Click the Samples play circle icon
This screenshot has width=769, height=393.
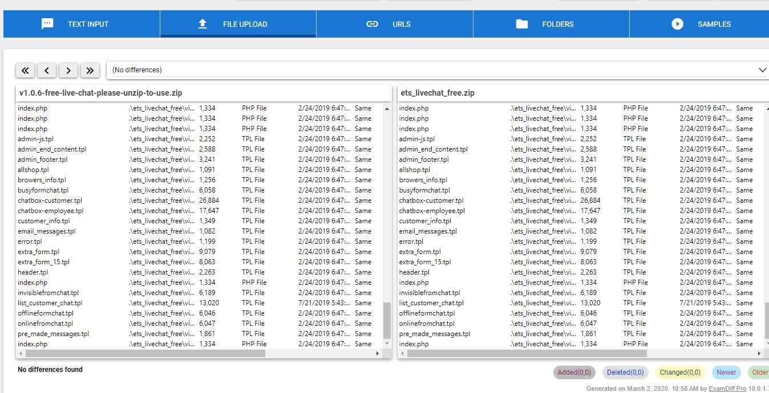677,24
